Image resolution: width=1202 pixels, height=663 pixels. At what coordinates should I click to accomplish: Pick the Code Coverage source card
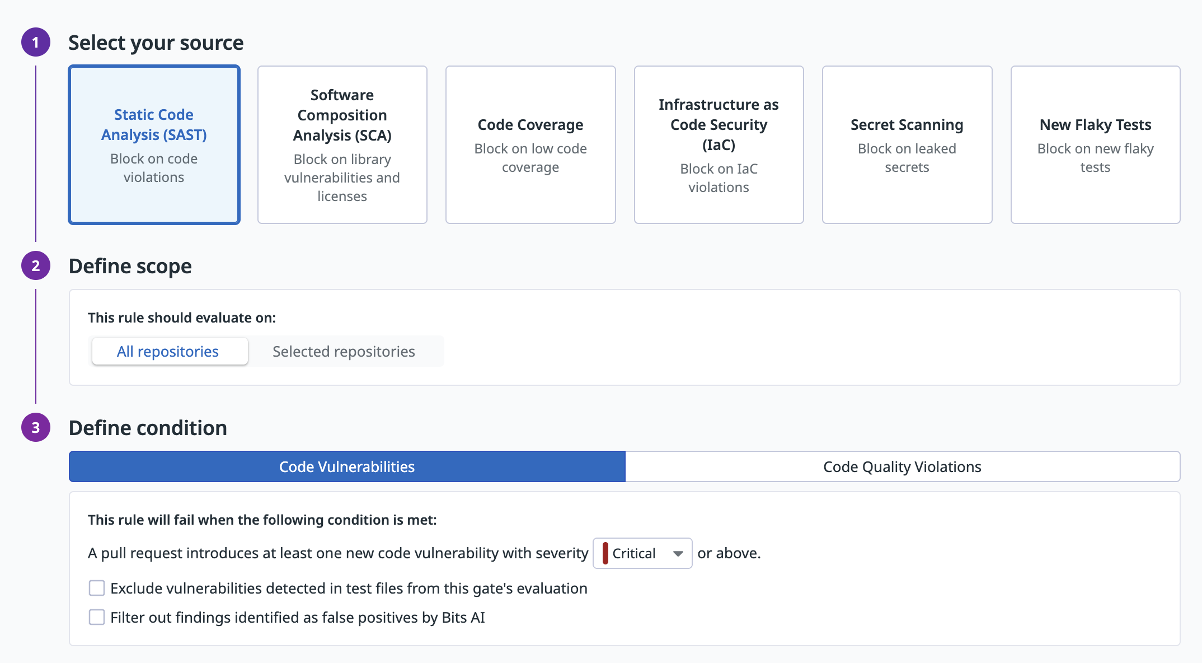(530, 145)
